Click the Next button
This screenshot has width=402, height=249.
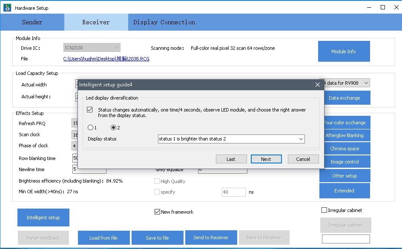(x=266, y=159)
